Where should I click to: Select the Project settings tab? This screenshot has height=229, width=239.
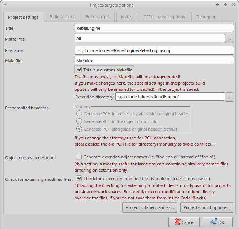click(23, 17)
